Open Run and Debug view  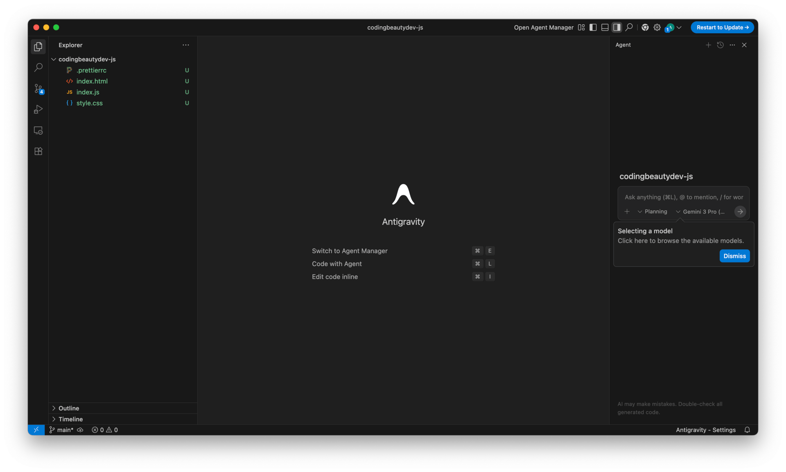tap(38, 109)
